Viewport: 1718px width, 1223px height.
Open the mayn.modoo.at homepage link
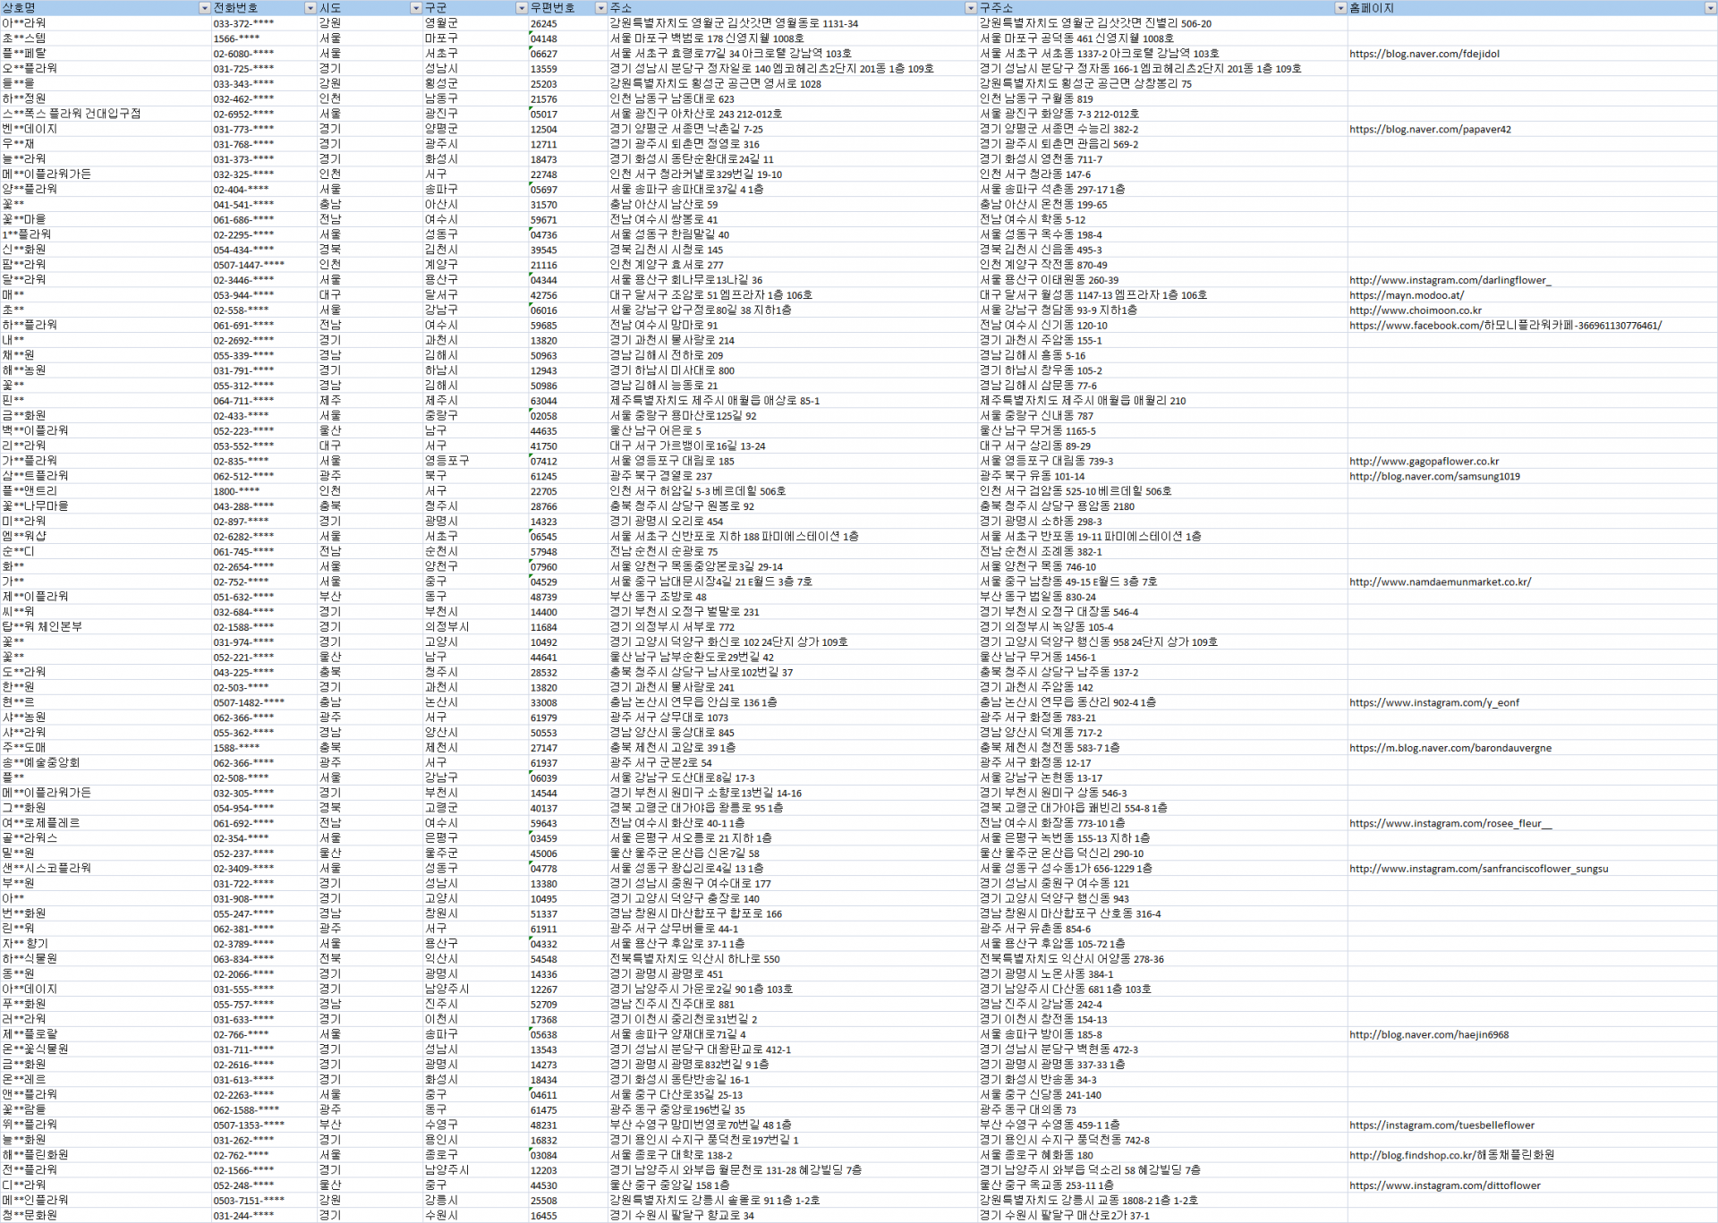[1406, 295]
